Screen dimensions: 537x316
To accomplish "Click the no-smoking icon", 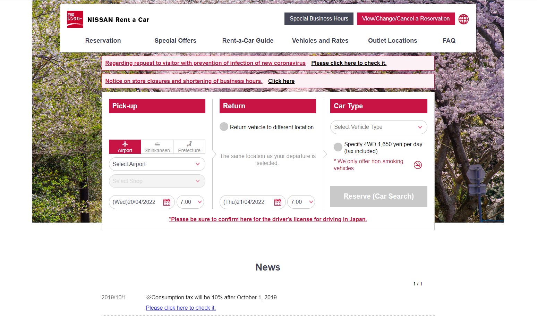I will point(418,165).
